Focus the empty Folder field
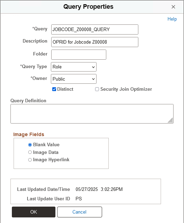The width and height of the screenshot is (184, 223). (79, 54)
